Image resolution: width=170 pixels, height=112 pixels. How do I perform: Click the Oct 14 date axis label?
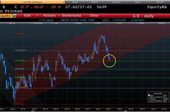click(x=23, y=109)
